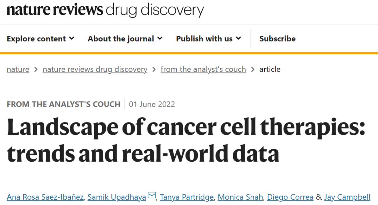Viewport: 378px width, 205px height.
Task: Expand the Explore content menu
Action: 41,38
